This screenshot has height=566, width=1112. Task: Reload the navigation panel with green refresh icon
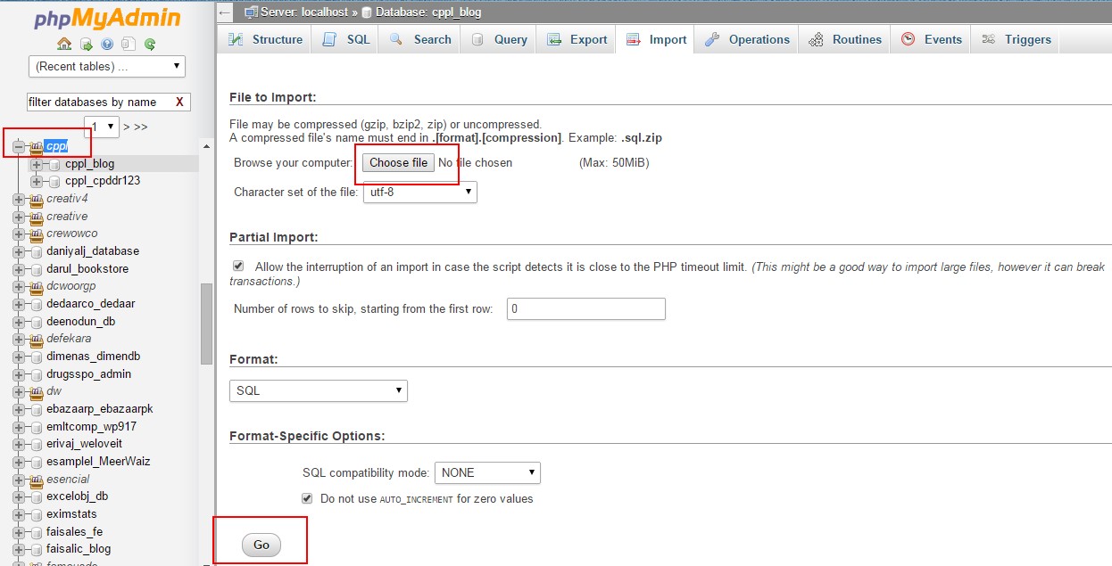coord(150,44)
